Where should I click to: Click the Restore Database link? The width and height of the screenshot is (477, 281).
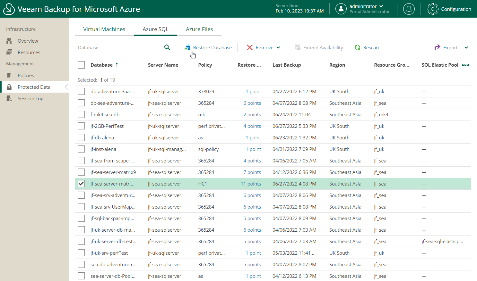pyautogui.click(x=212, y=48)
